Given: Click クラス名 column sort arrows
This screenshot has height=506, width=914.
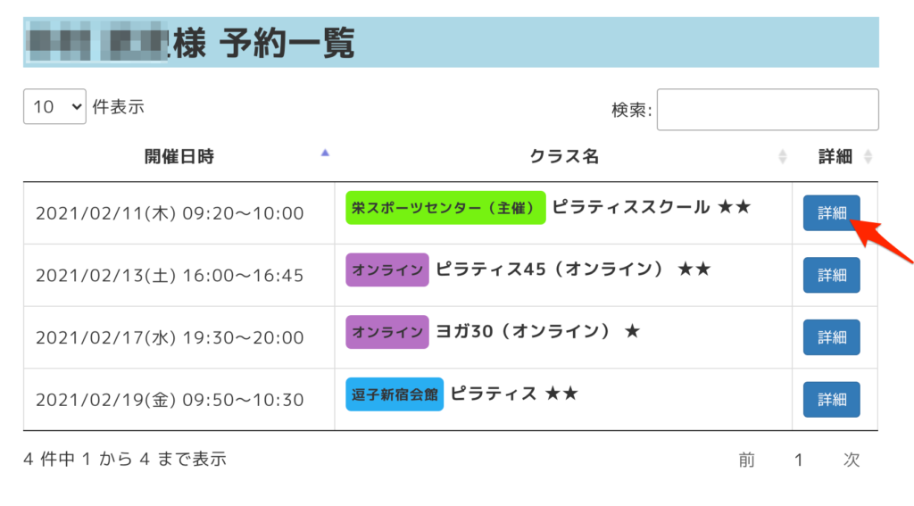Looking at the screenshot, I should (783, 157).
